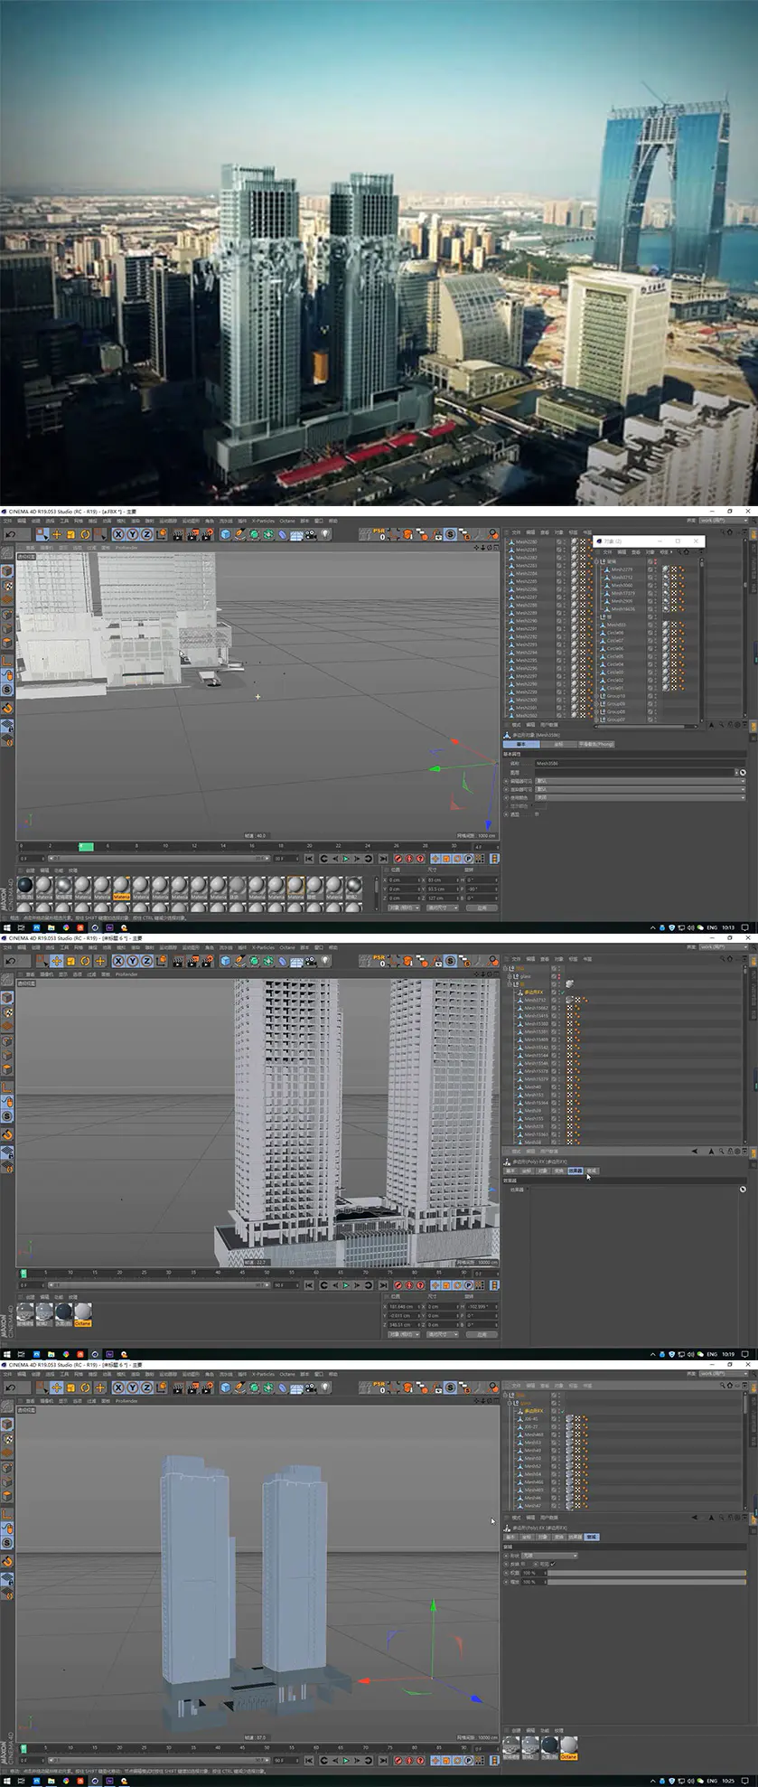Viewport: 758px width, 1787px height.
Task: Select Octane material in 10:19 window
Action: [82, 1314]
